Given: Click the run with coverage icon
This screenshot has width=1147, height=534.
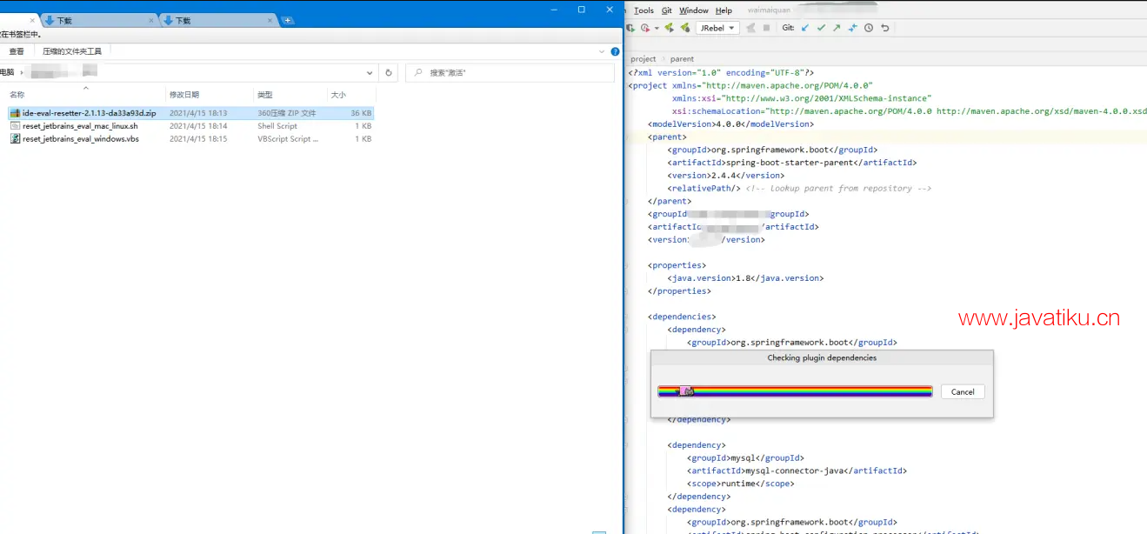Looking at the screenshot, I should pyautogui.click(x=630, y=28).
